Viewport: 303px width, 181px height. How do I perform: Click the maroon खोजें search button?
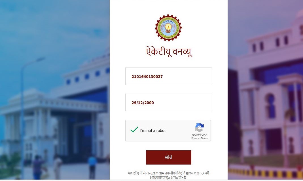168,157
